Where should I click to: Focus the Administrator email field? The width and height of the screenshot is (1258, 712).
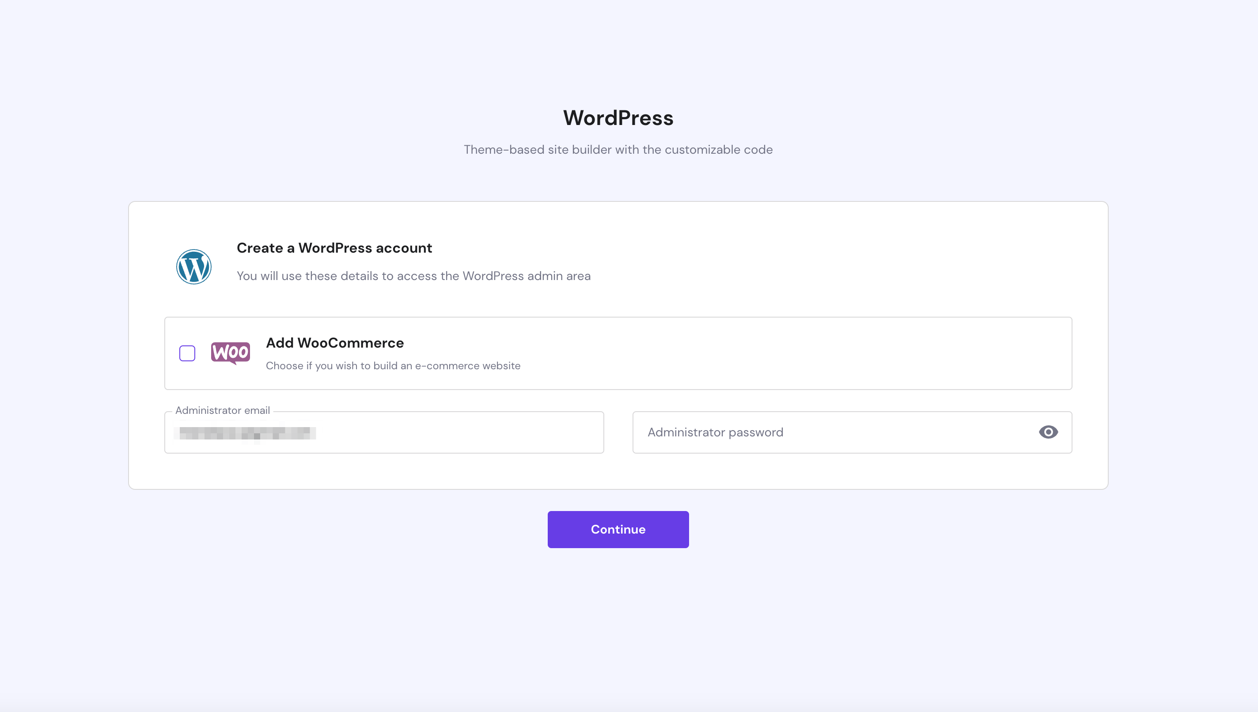384,433
